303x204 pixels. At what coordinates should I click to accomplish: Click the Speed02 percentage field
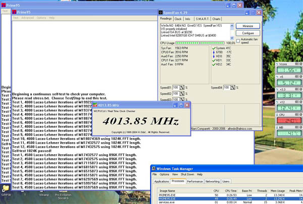tap(176, 94)
